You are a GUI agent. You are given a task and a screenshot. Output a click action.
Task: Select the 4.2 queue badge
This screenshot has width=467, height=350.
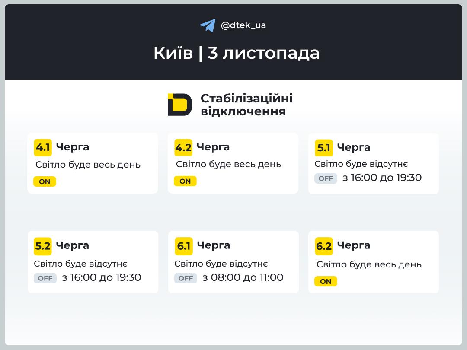tap(183, 147)
